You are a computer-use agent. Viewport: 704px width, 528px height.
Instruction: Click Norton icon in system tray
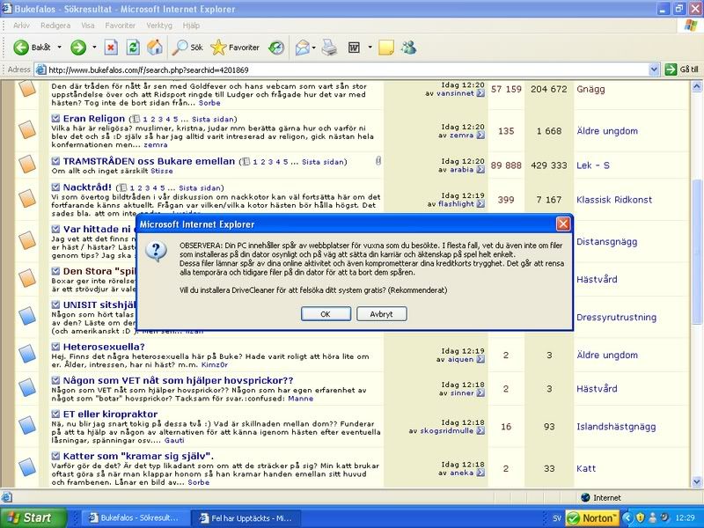591,518
